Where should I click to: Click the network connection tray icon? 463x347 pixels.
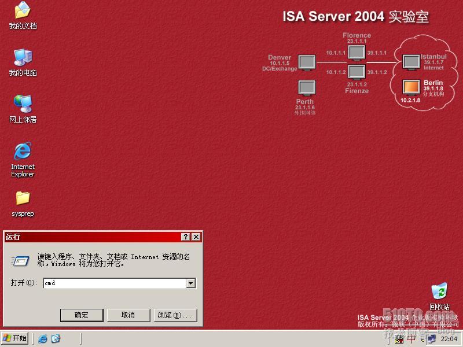point(432,339)
